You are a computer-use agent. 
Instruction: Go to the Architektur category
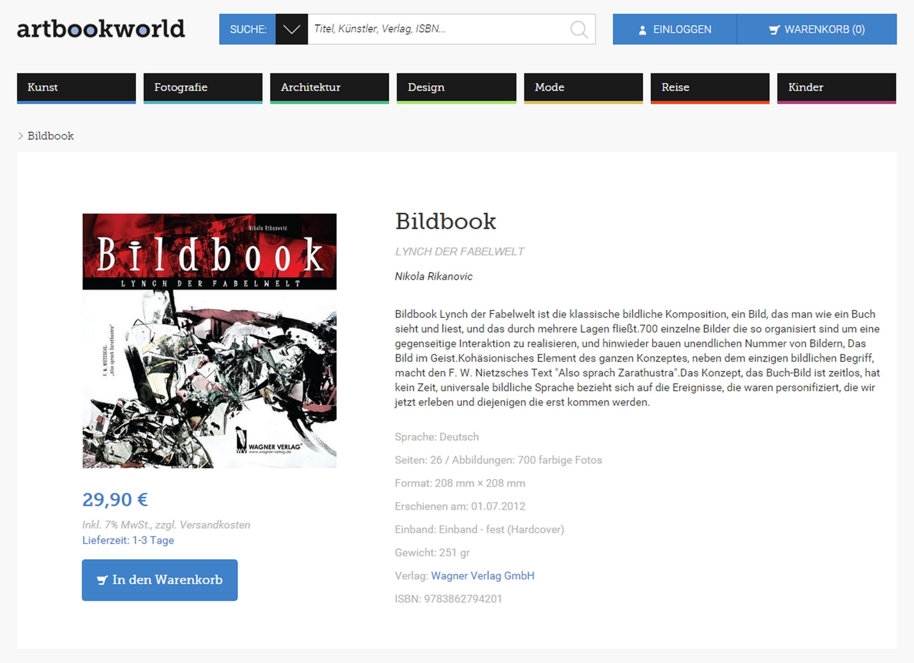click(329, 87)
